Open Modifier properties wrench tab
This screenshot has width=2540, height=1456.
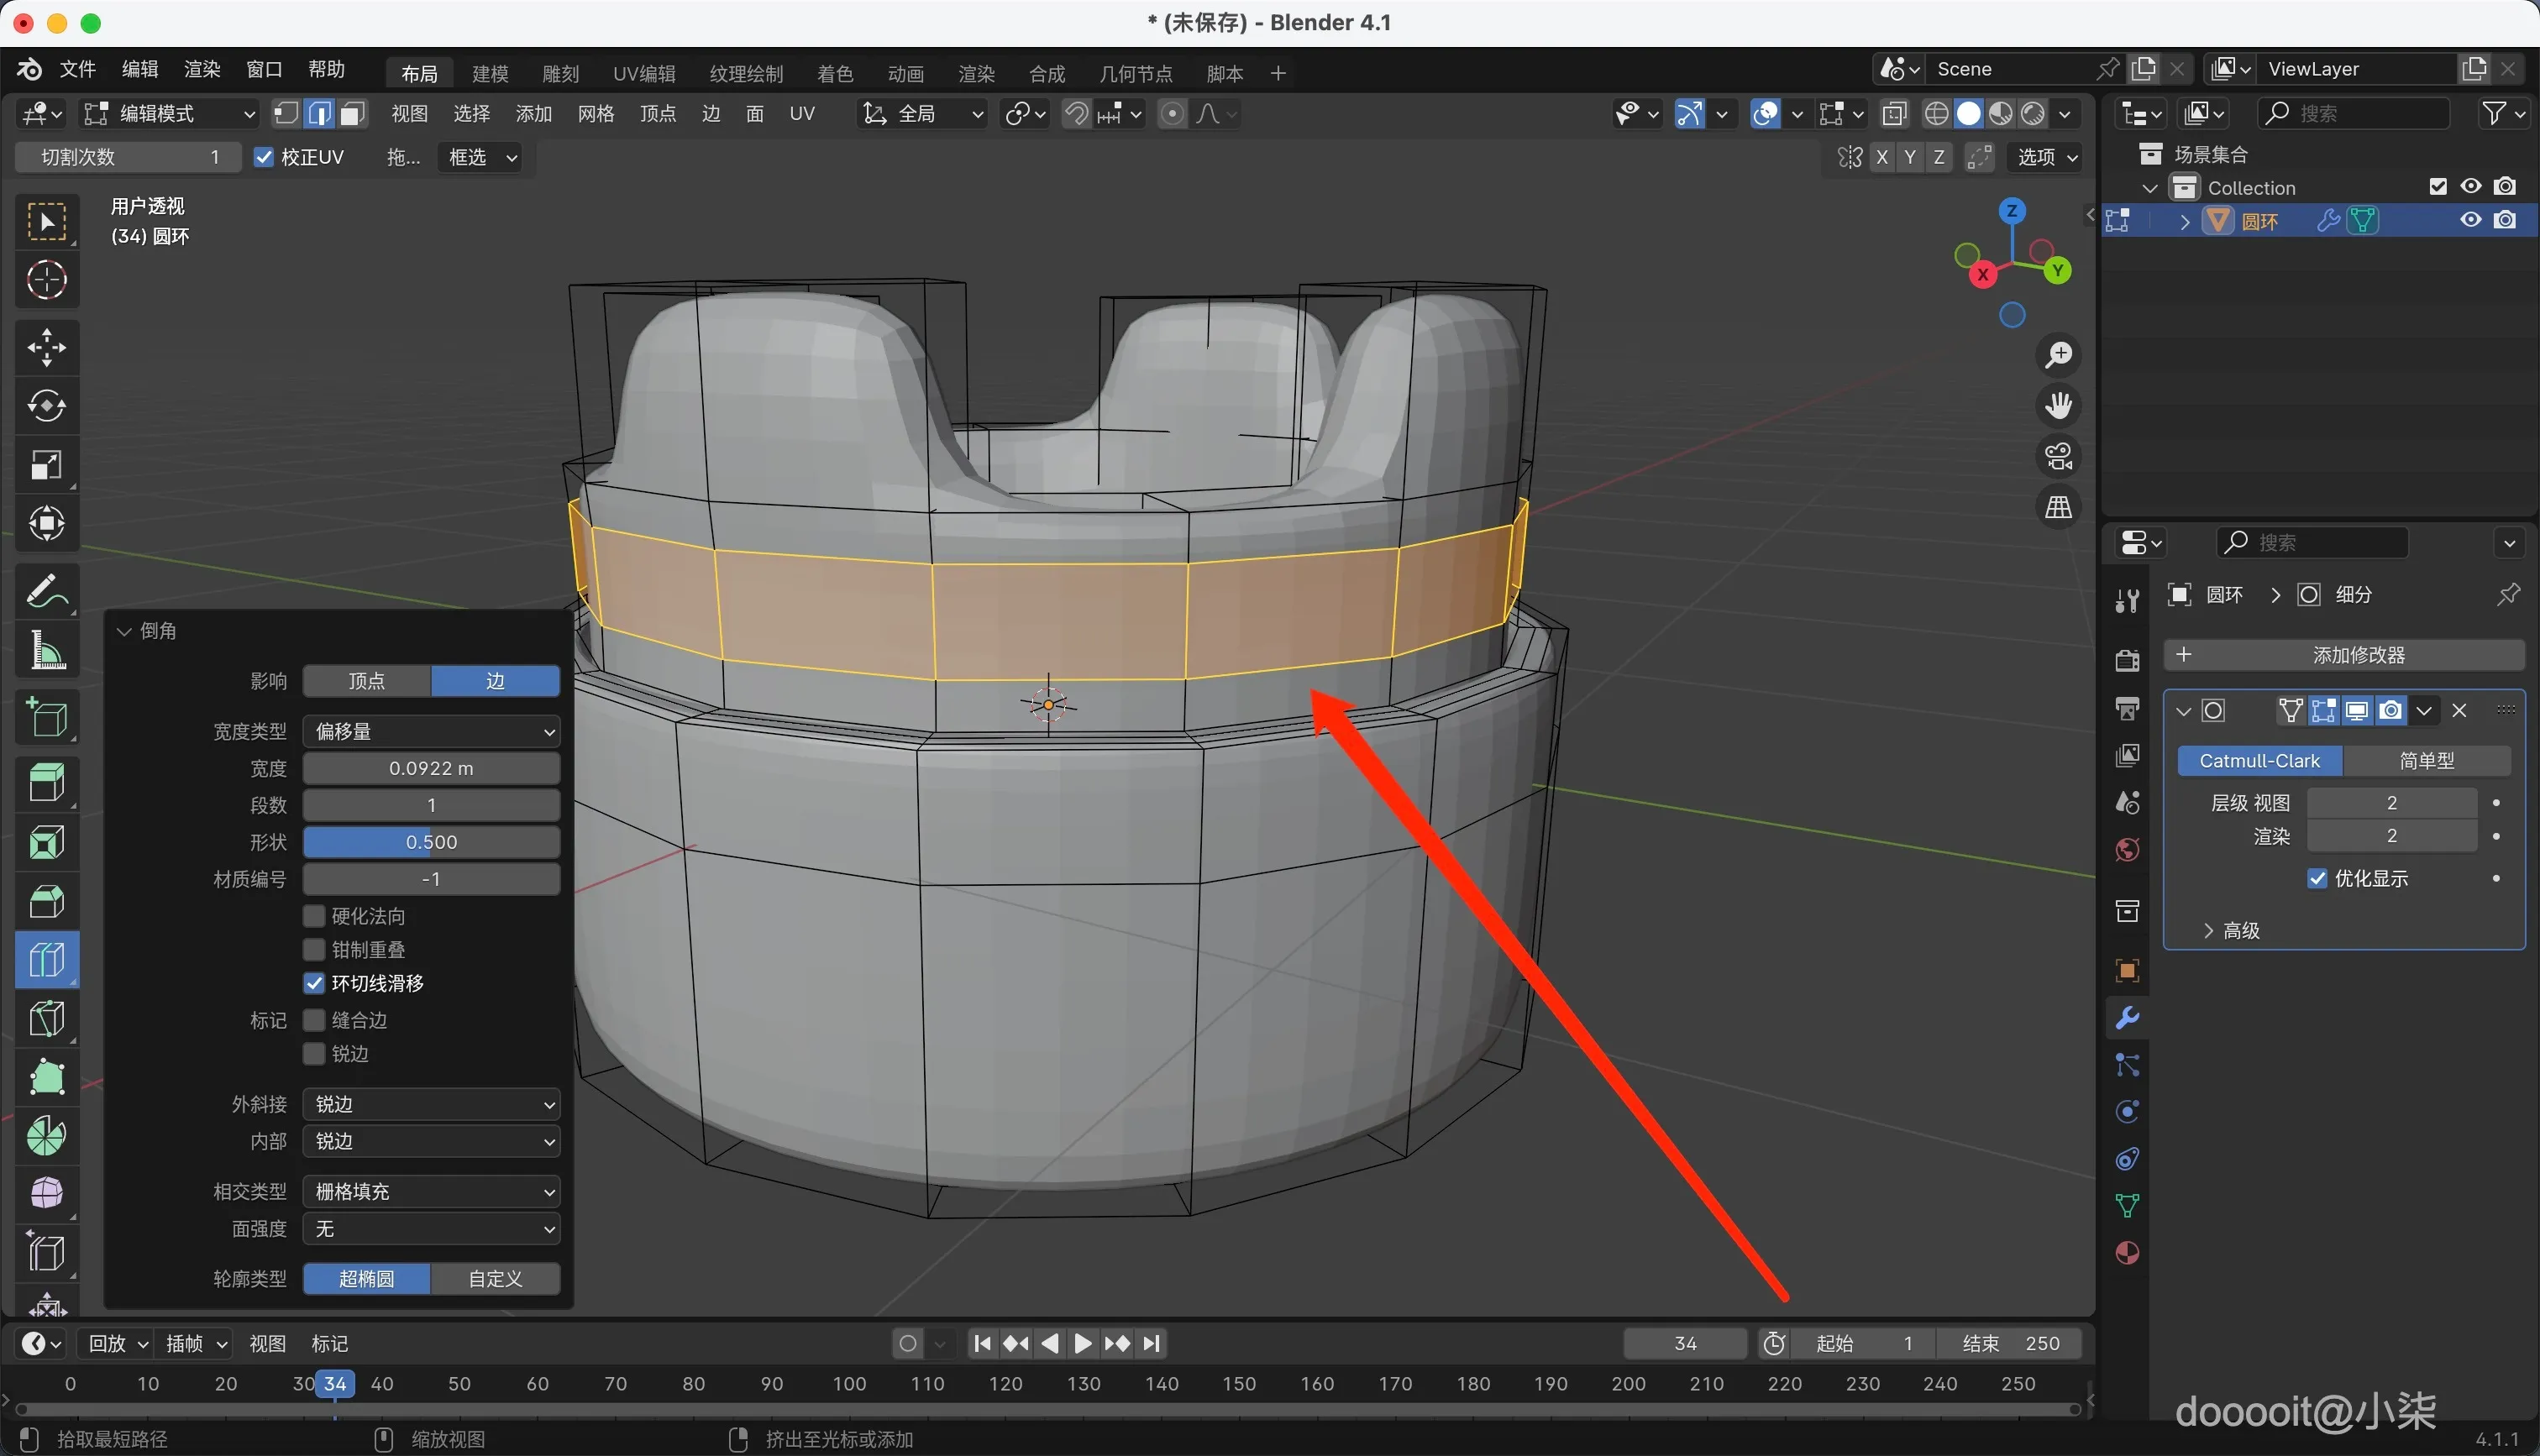(x=2127, y=1018)
